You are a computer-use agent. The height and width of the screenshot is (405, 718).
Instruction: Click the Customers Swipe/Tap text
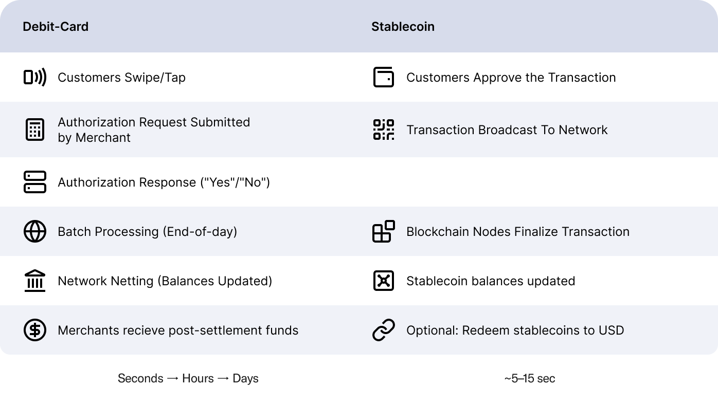[x=122, y=78]
